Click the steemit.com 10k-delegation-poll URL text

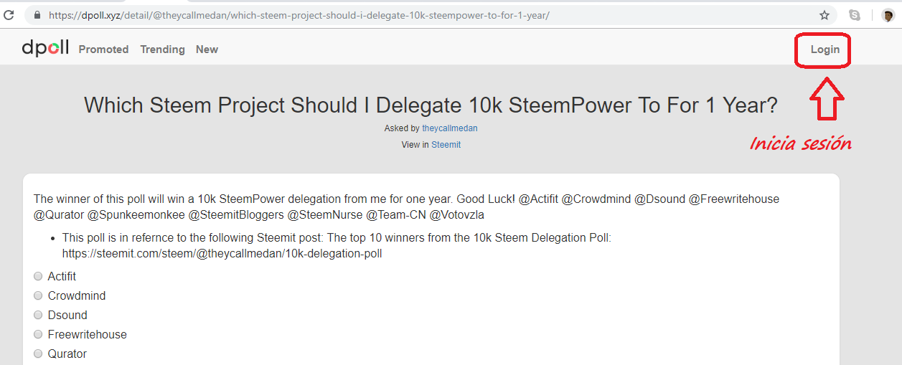pos(222,254)
